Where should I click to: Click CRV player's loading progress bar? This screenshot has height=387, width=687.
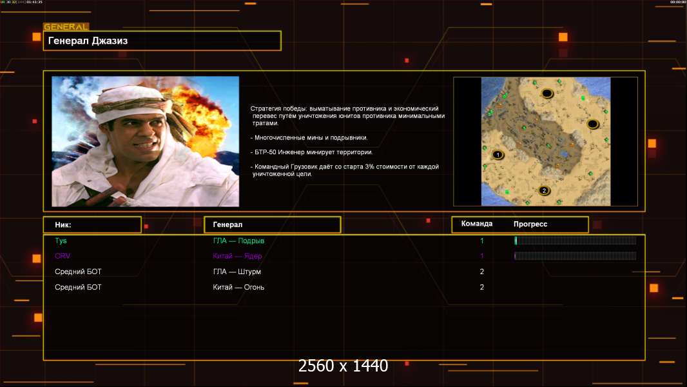tap(575, 256)
